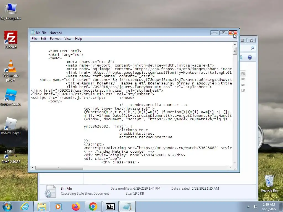Open the File menu in Notepad

(34, 39)
